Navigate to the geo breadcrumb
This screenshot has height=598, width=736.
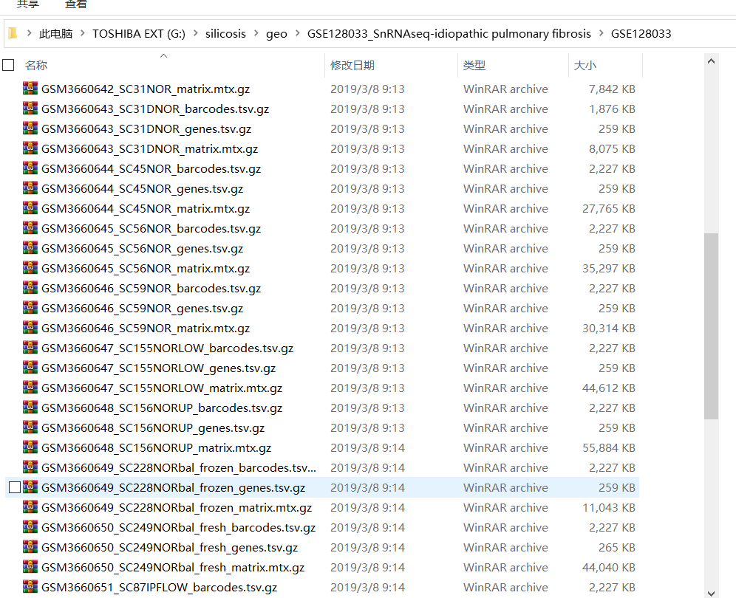coord(276,34)
